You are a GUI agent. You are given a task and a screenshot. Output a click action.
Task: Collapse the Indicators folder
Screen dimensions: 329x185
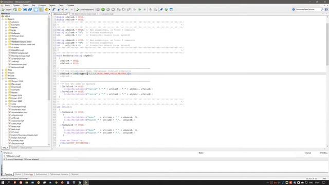tap(3, 79)
